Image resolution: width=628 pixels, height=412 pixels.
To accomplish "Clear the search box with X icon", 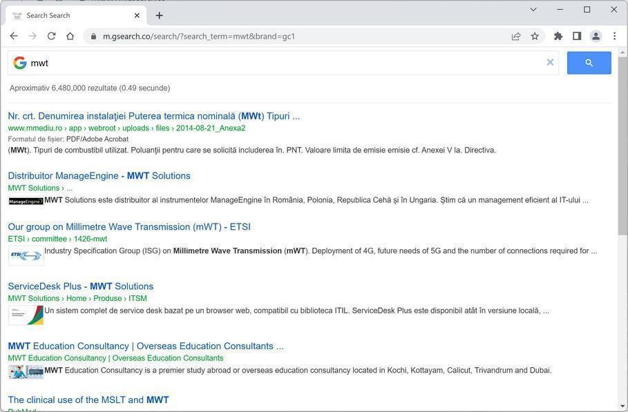I will pyautogui.click(x=550, y=62).
